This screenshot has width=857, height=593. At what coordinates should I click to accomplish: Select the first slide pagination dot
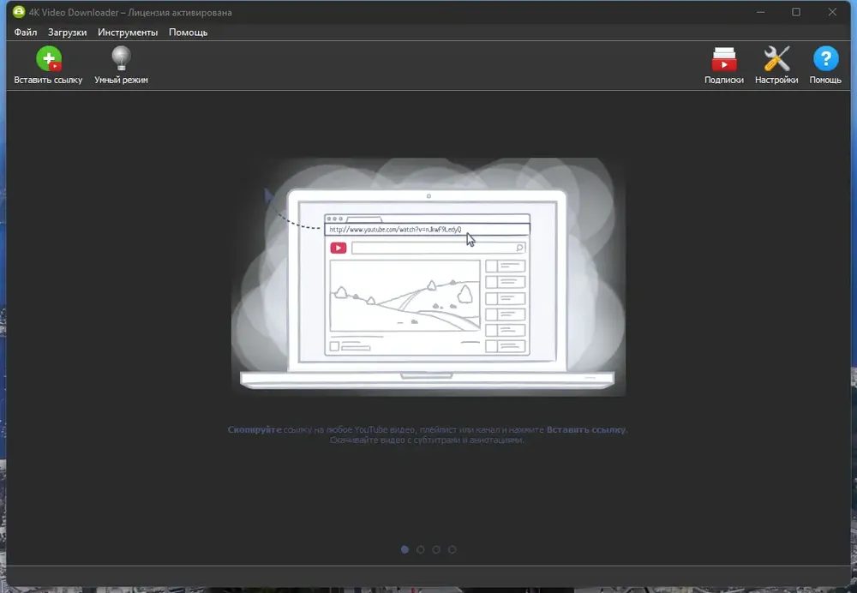pos(405,549)
